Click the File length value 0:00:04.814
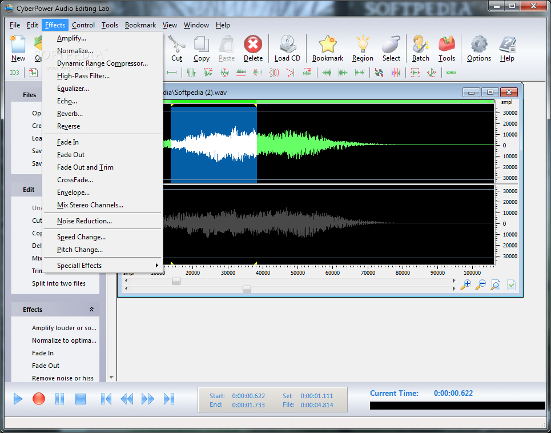Screen dimensions: 551x433 [317, 405]
